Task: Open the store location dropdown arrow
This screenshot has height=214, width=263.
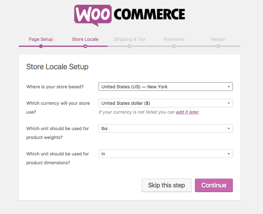Action: click(x=228, y=87)
